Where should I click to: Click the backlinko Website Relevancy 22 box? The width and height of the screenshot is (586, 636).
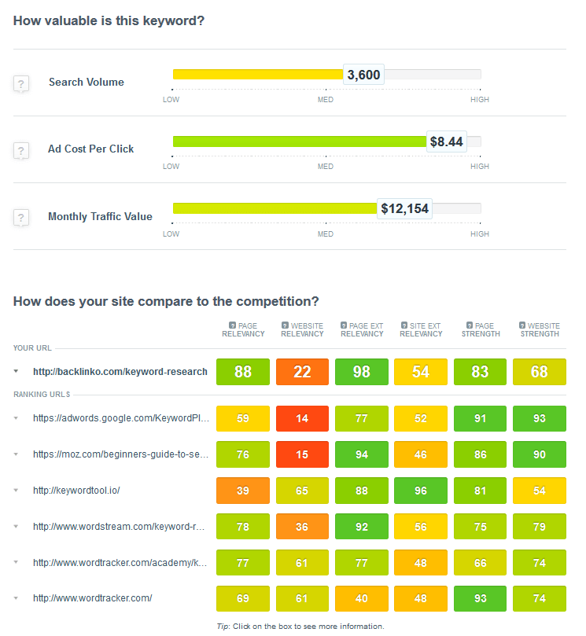coord(302,372)
